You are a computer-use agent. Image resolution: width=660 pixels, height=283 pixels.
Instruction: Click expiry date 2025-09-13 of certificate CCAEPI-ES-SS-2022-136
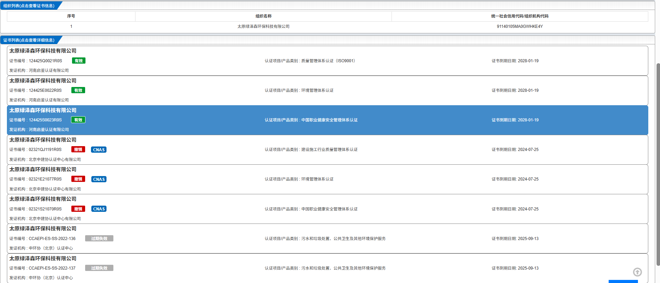(528, 239)
